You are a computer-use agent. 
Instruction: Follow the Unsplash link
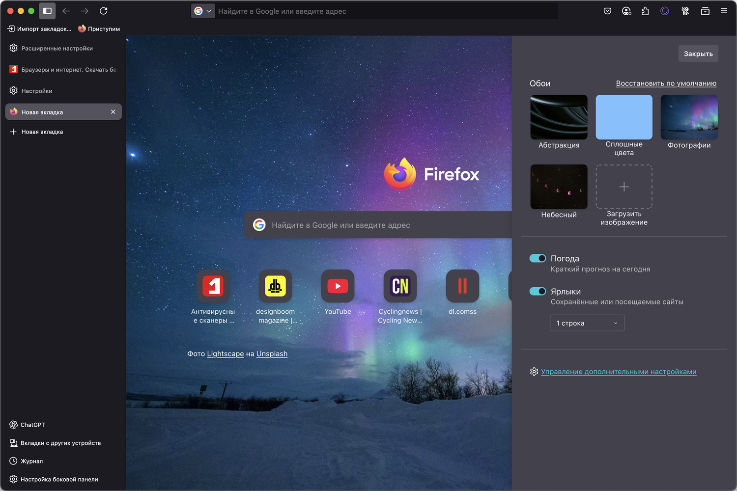click(272, 354)
